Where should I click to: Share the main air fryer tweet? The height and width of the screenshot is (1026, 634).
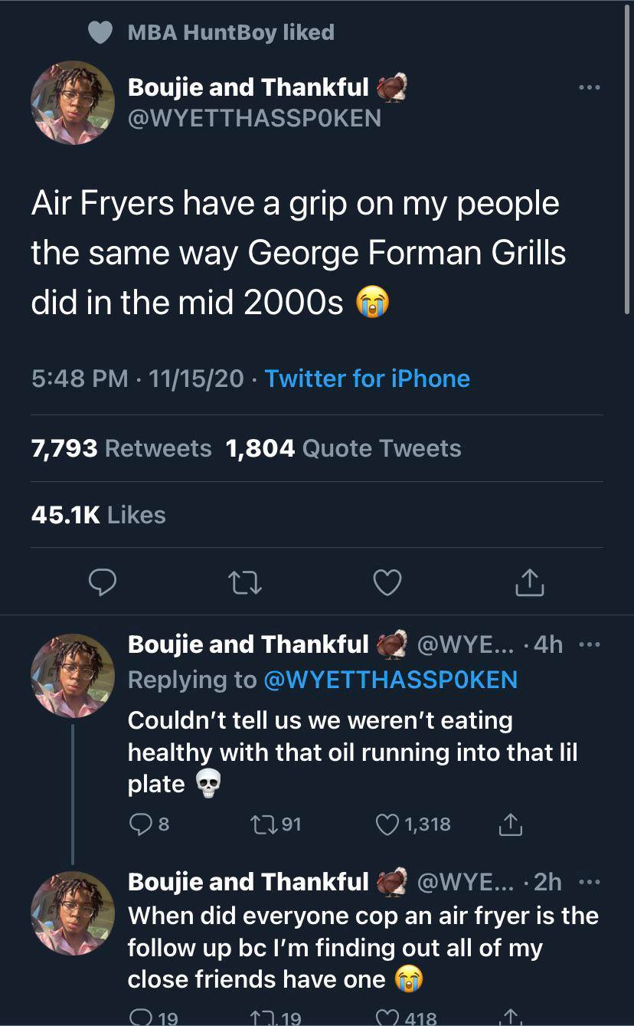point(529,583)
